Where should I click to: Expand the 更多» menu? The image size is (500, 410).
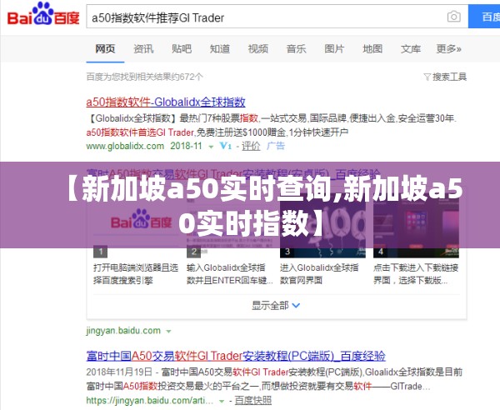pyautogui.click(x=449, y=49)
